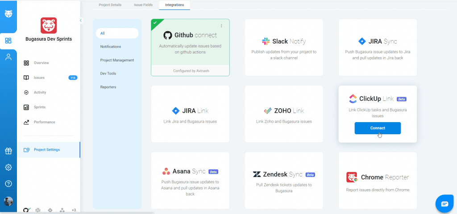This screenshot has height=214, width=457.
Task: Click the red Bugasura Dev Sprints project logo
Action: pyautogui.click(x=49, y=25)
